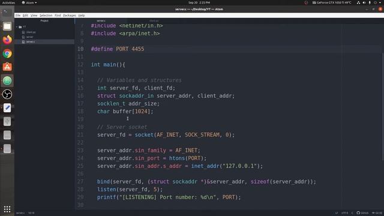Click 'socklen_t addr_size;' line
Image resolution: width=384 pixels, height=216 pixels.
coord(128,104)
